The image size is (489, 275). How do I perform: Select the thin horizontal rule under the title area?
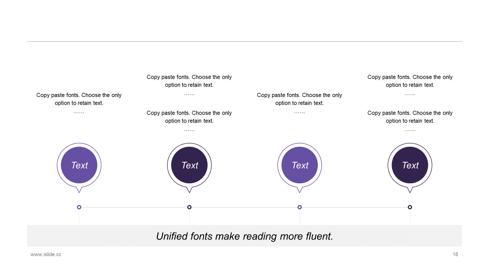pos(244,41)
